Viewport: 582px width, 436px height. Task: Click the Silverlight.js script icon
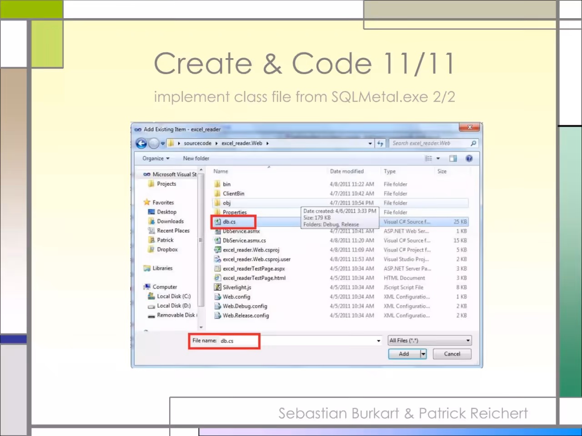pyautogui.click(x=217, y=287)
